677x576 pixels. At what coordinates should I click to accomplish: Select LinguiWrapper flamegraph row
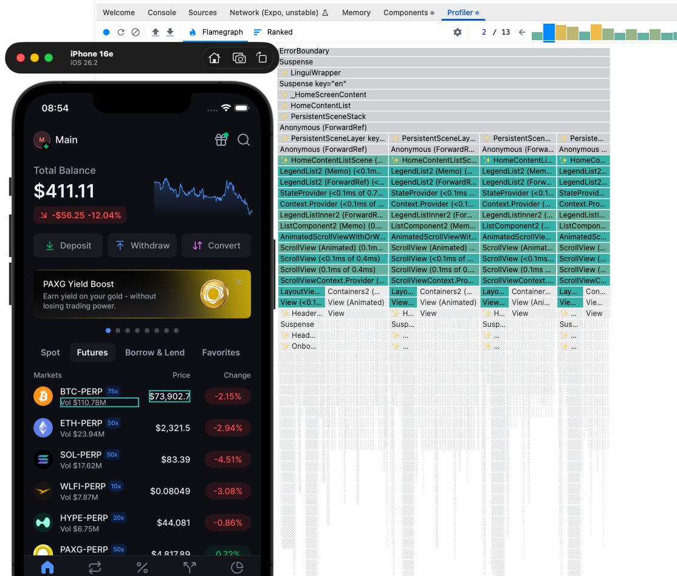444,72
